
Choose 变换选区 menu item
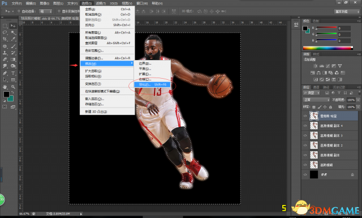pos(107,84)
